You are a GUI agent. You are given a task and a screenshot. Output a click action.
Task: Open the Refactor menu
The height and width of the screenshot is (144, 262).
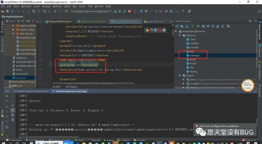click(57, 6)
